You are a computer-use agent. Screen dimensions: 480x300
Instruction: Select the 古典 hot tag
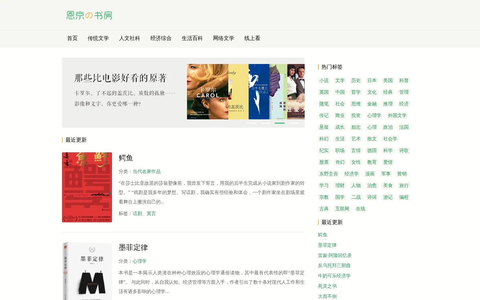tap(324, 209)
